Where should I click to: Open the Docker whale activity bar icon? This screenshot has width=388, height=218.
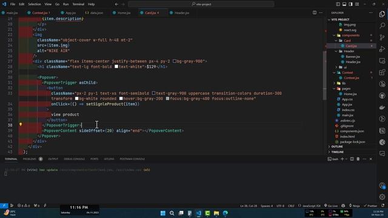[x=382, y=107]
